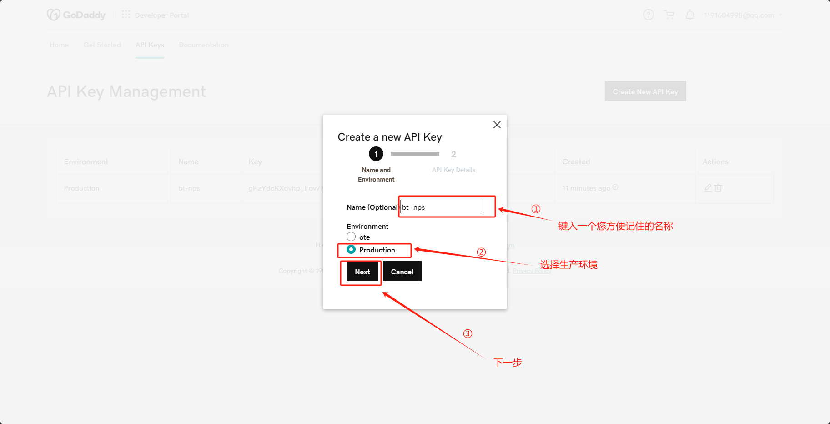Click the Name column header in table
This screenshot has height=424, width=830.
[188, 162]
